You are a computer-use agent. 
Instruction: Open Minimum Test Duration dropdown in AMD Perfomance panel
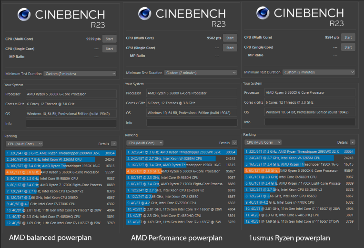pos(200,73)
